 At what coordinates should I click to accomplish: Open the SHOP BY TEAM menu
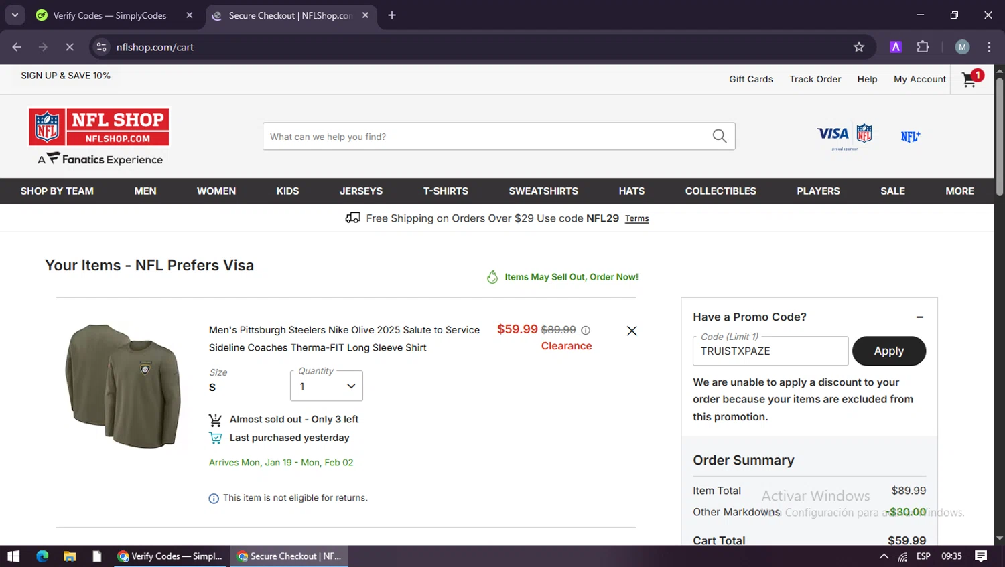click(57, 191)
